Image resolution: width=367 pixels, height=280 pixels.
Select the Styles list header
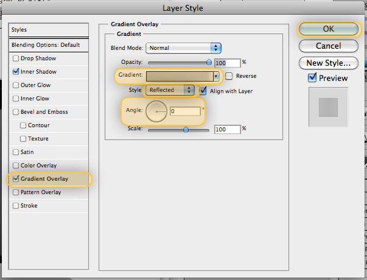(x=49, y=30)
